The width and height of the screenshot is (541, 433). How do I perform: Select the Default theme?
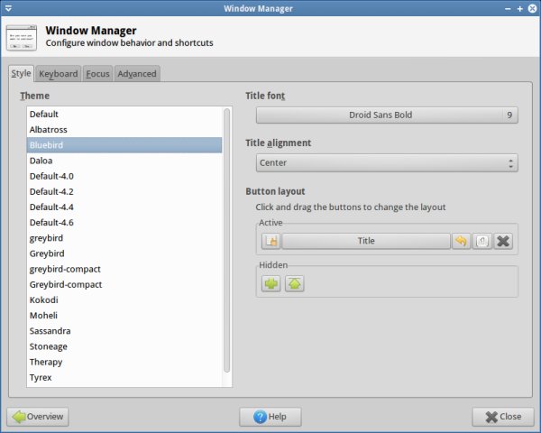pos(124,115)
